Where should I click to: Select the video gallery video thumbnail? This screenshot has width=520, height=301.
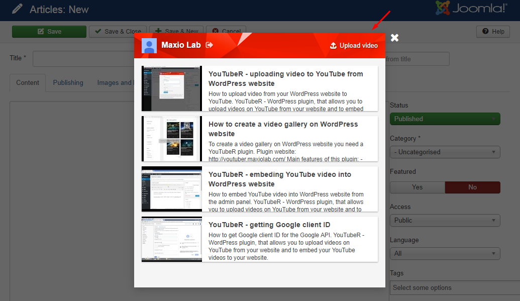pyautogui.click(x=172, y=139)
